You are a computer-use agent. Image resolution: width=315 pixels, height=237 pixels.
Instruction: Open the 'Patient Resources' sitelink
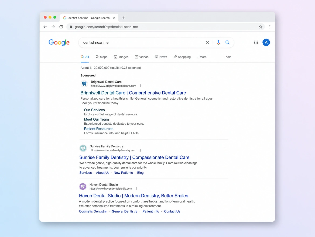click(99, 129)
